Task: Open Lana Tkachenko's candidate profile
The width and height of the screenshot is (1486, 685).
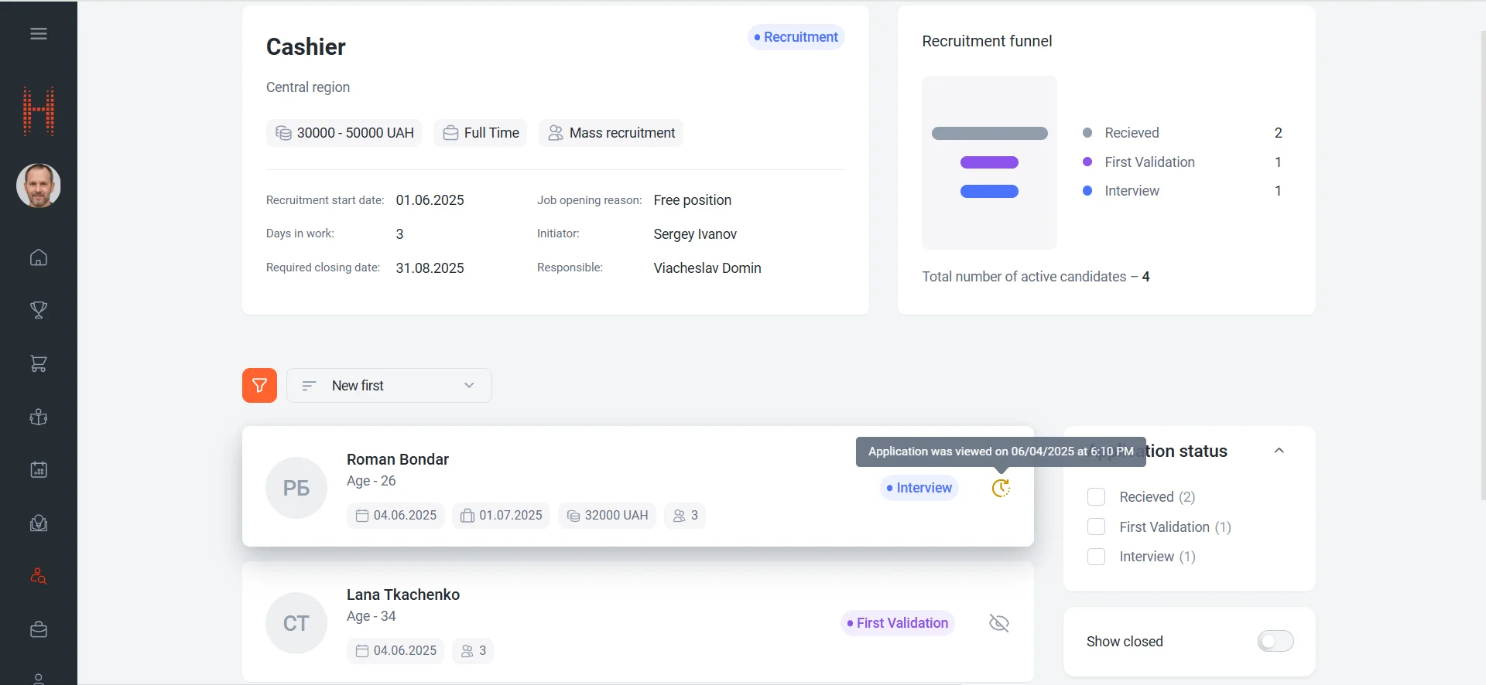Action: pos(402,595)
